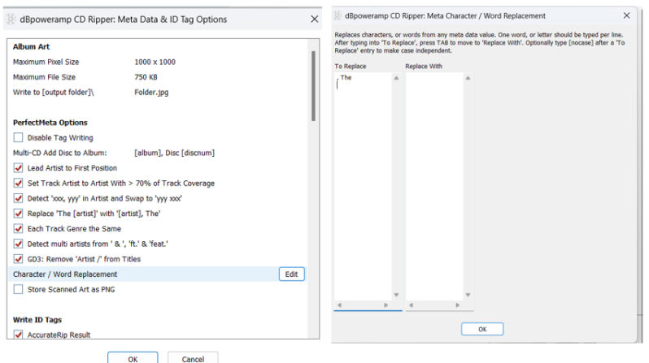This screenshot has width=649, height=363.
Task: Click the dBpoweramp icon in Meta Data title bar
Action: click(12, 19)
